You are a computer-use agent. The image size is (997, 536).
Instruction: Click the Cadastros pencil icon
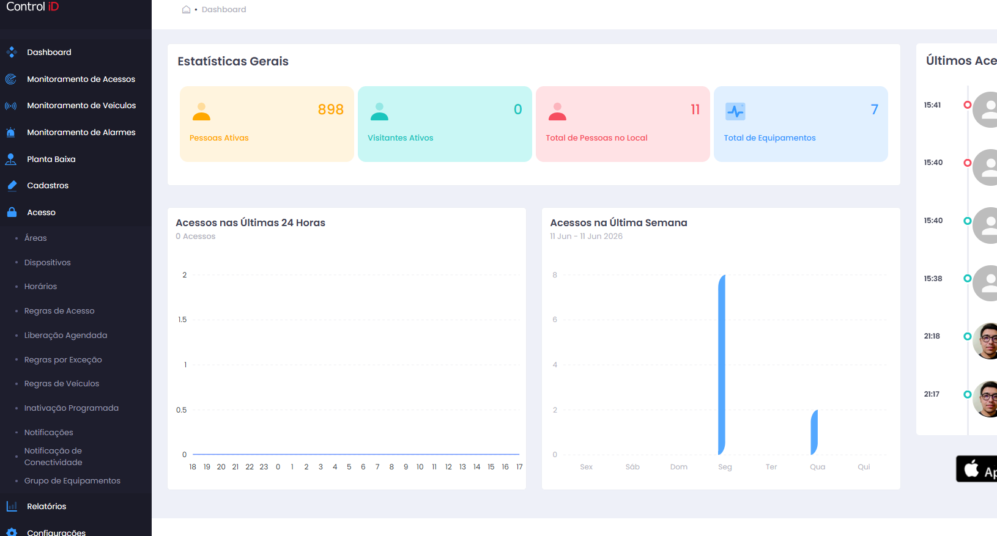[12, 185]
